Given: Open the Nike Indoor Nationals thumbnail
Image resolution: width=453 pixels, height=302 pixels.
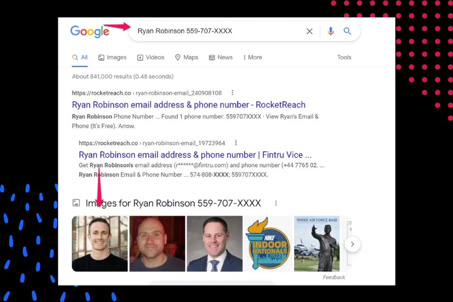Looking at the screenshot, I should pyautogui.click(x=268, y=244).
